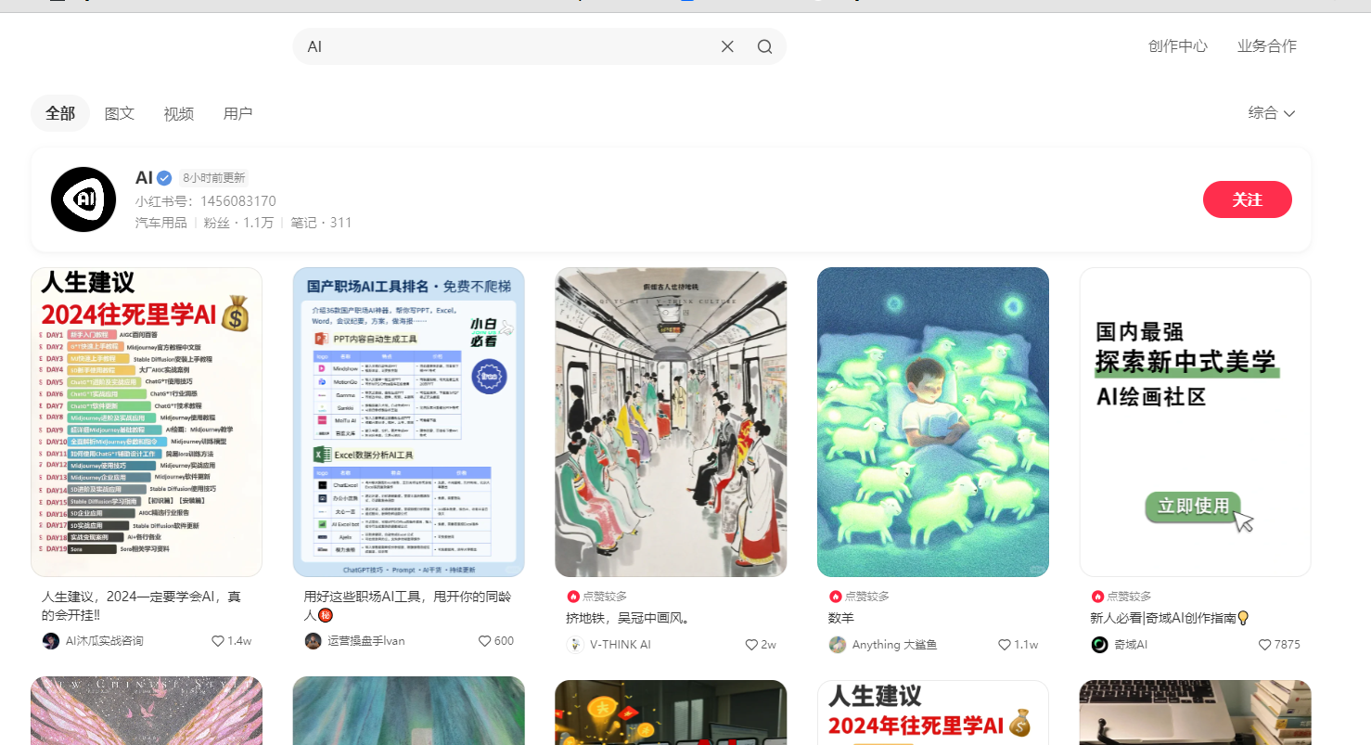Open the AI account name link
The width and height of the screenshot is (1371, 745).
144,178
